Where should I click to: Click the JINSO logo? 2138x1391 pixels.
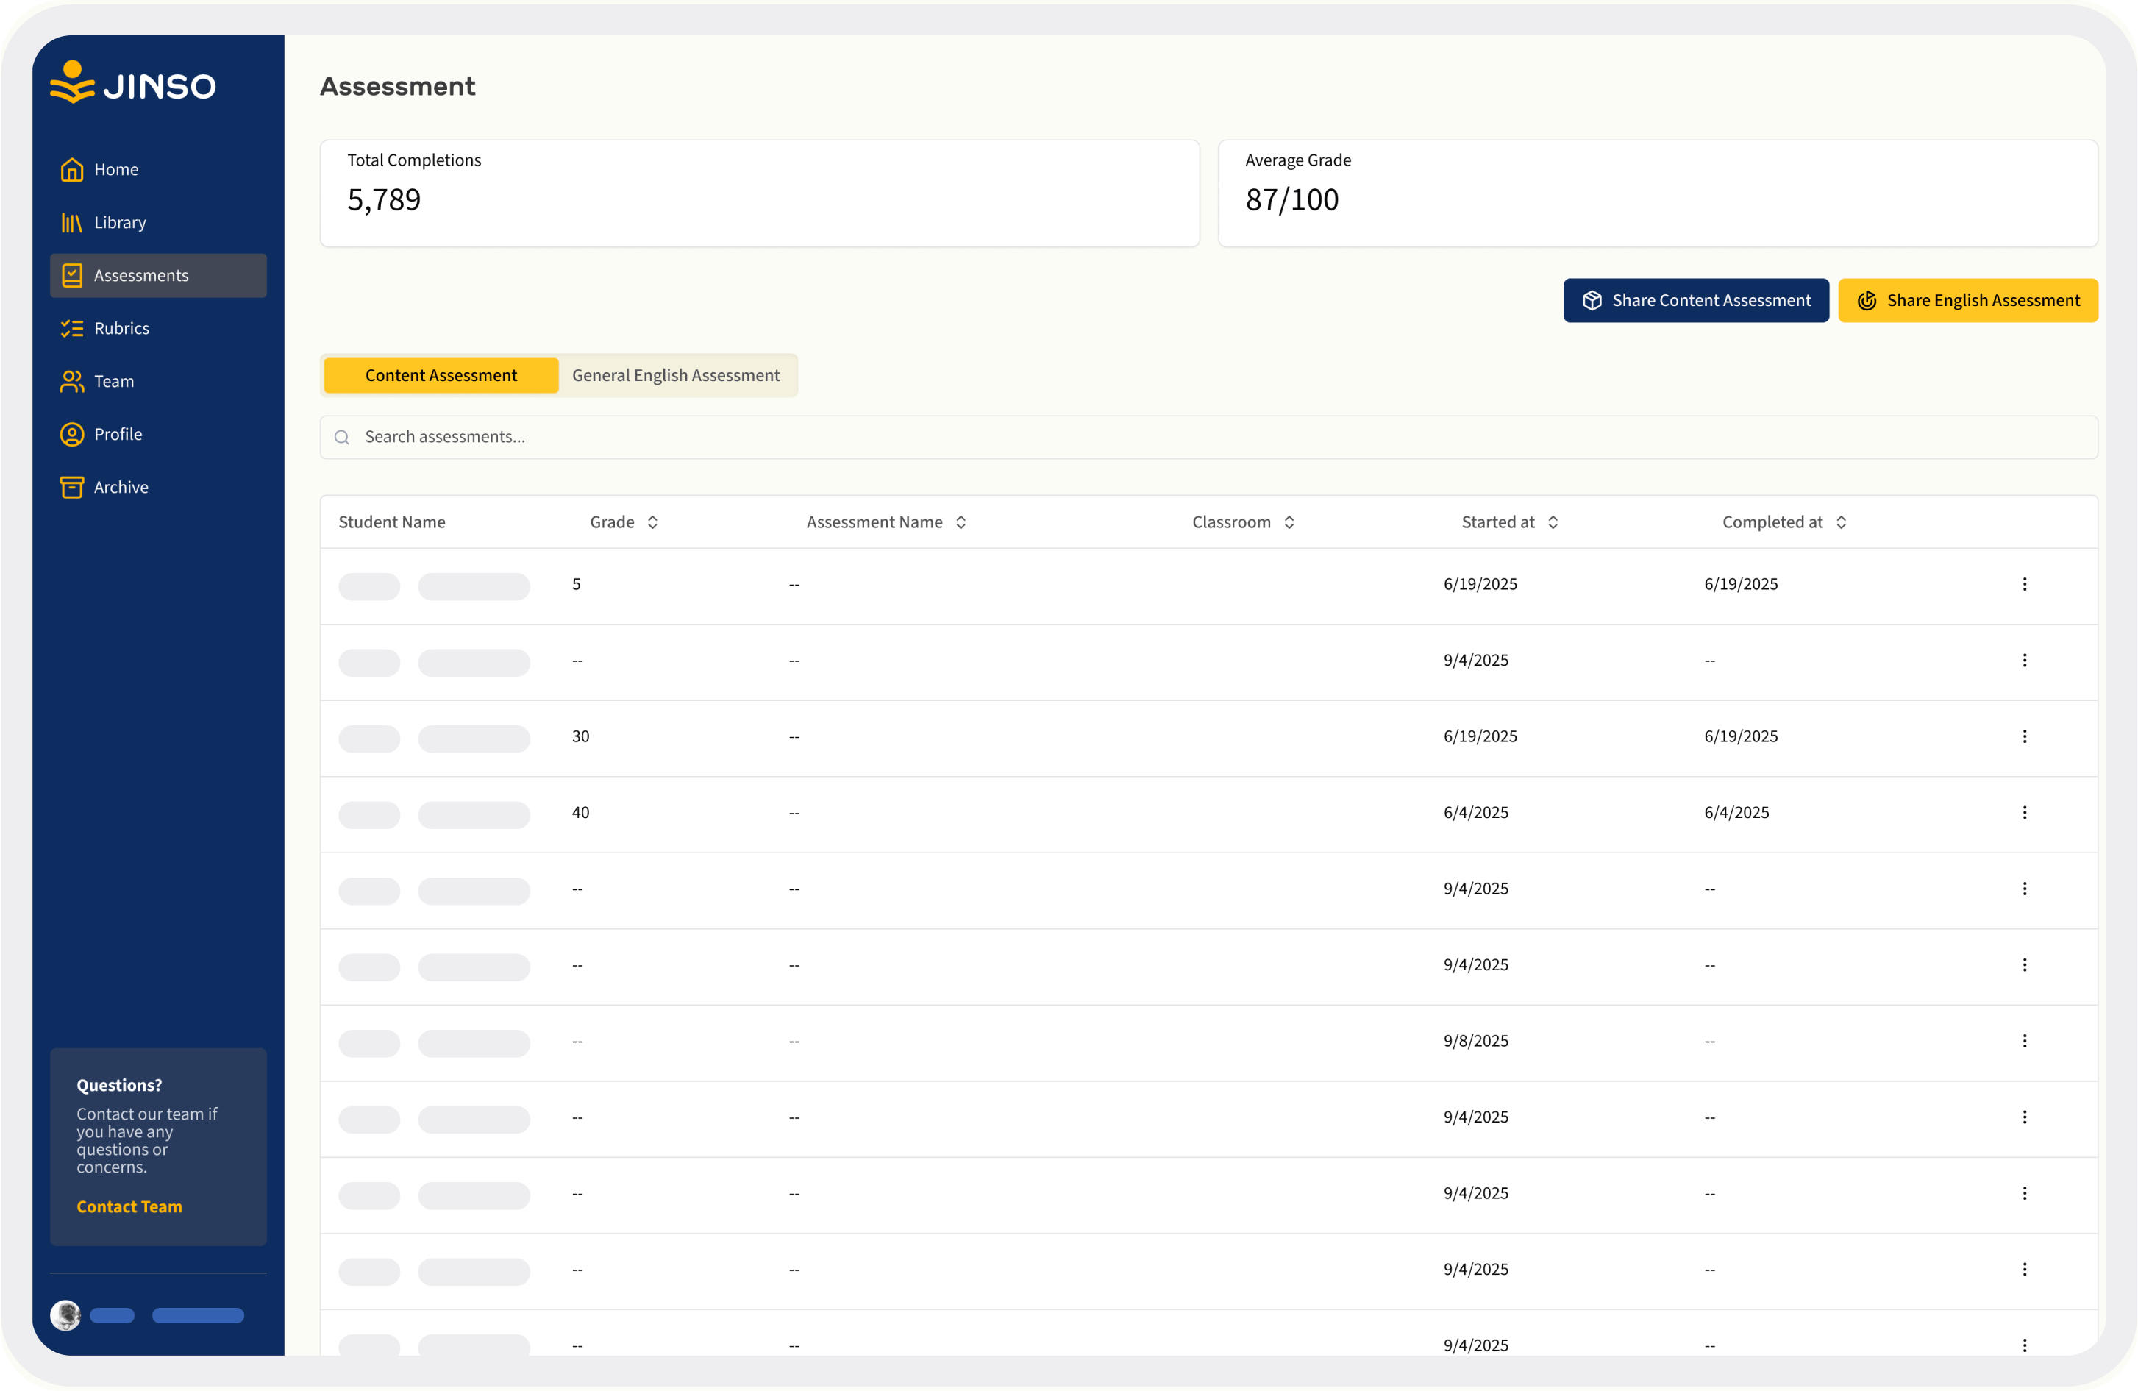(133, 85)
